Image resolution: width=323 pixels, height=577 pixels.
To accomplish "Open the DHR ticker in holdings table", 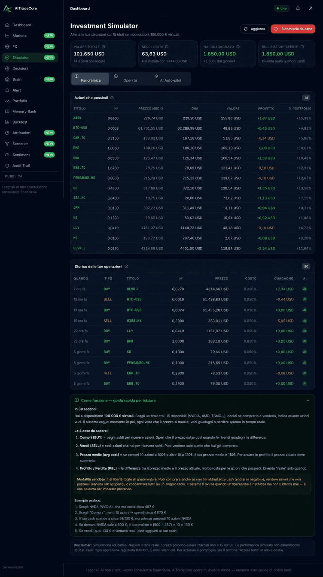I will coord(76,148).
